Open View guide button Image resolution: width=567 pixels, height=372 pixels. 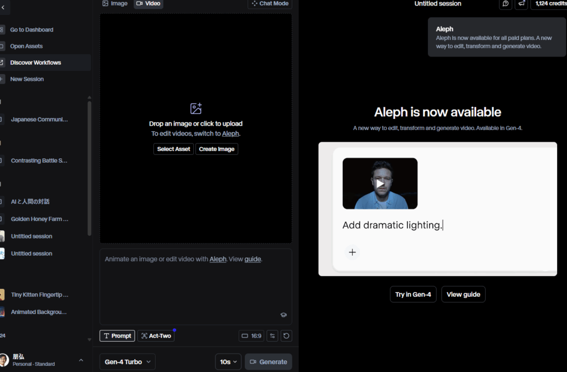point(463,294)
